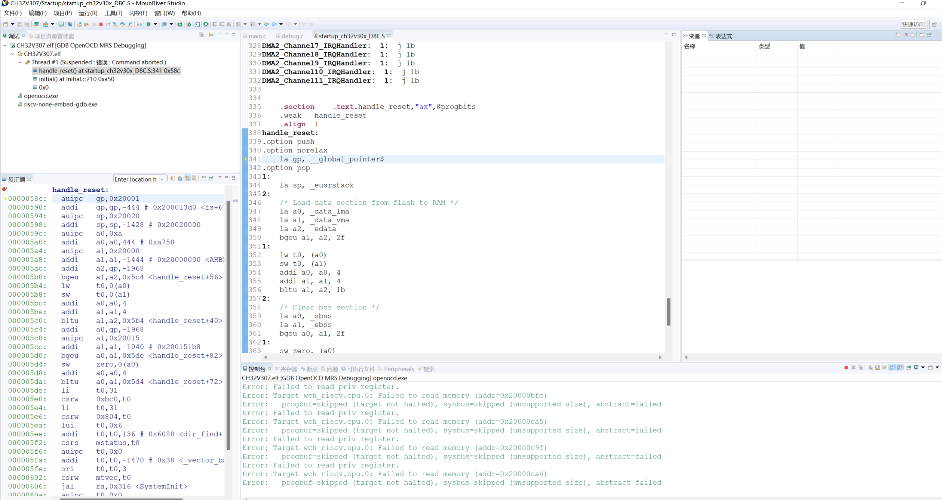Viewport: 942px width, 500px height.
Task: Close the startup_ch32v30x_D8C.S editor tab
Action: coord(389,36)
